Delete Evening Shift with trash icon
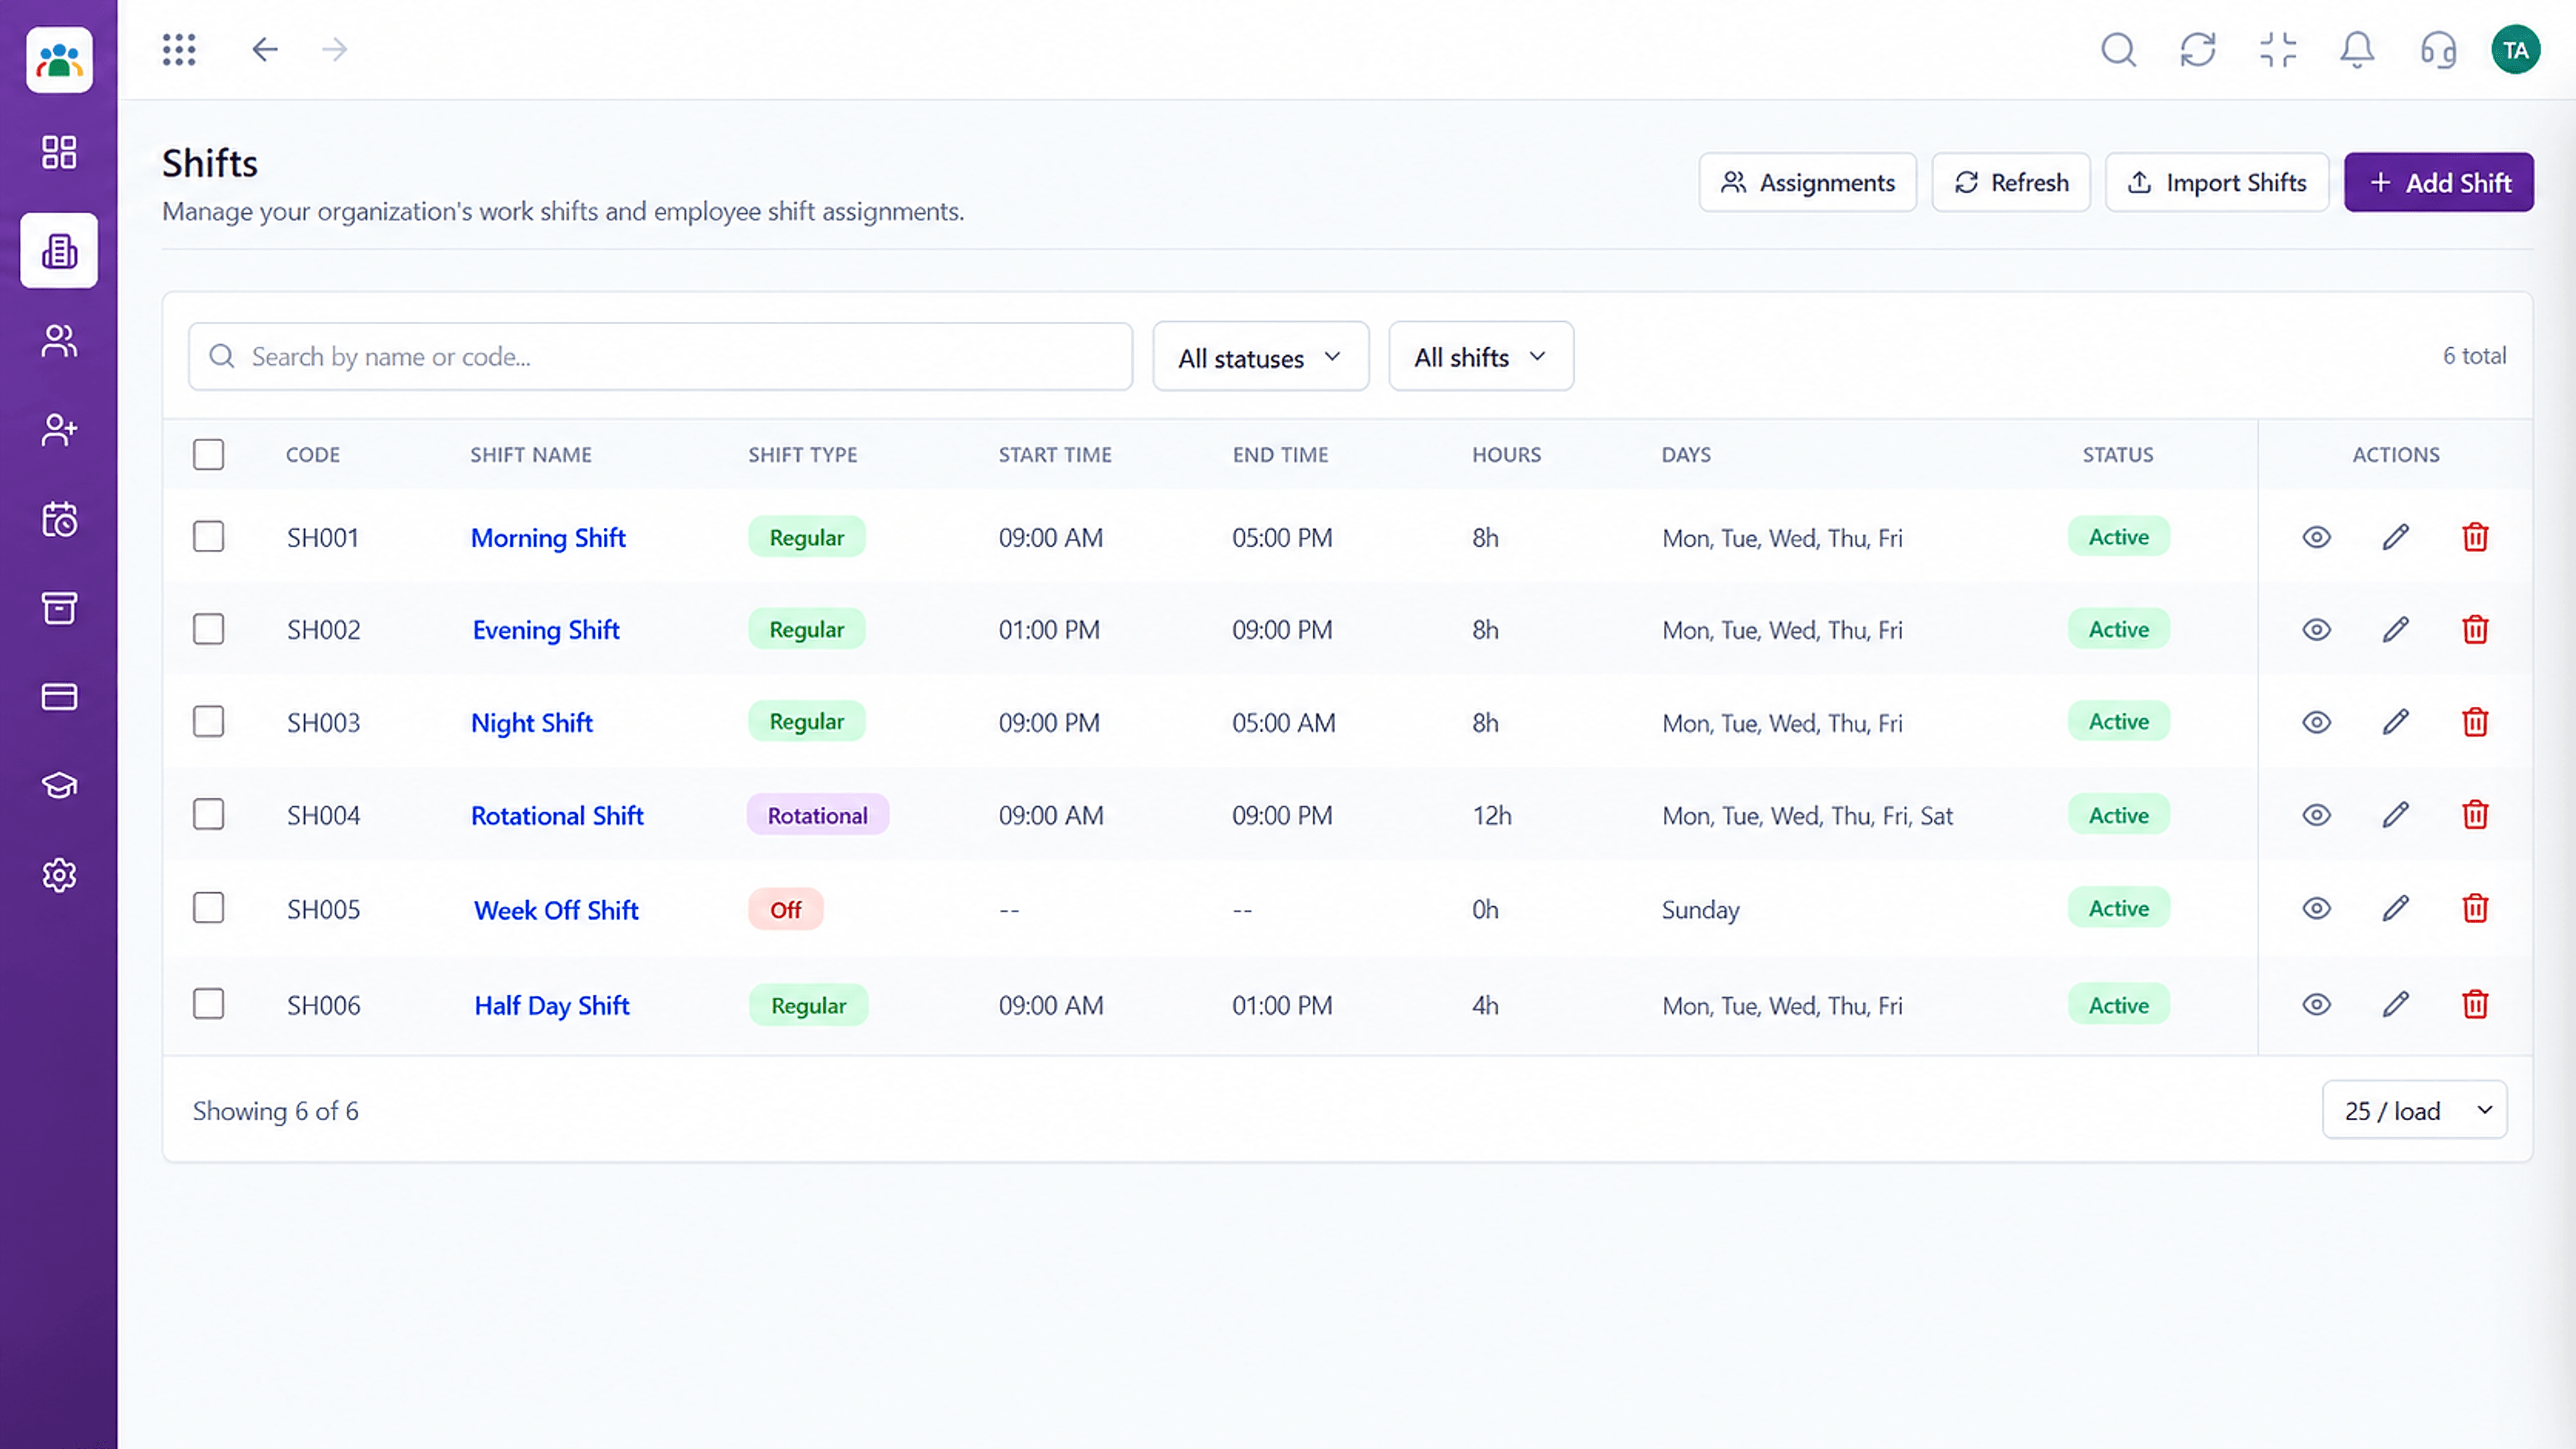 [2475, 630]
